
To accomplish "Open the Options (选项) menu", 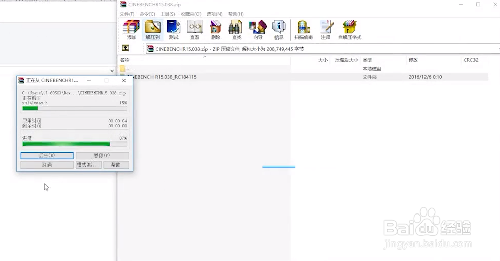I will (x=214, y=14).
